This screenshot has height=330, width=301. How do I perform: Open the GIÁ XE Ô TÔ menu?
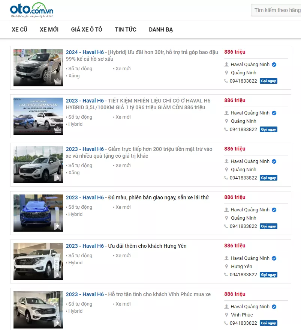(87, 29)
